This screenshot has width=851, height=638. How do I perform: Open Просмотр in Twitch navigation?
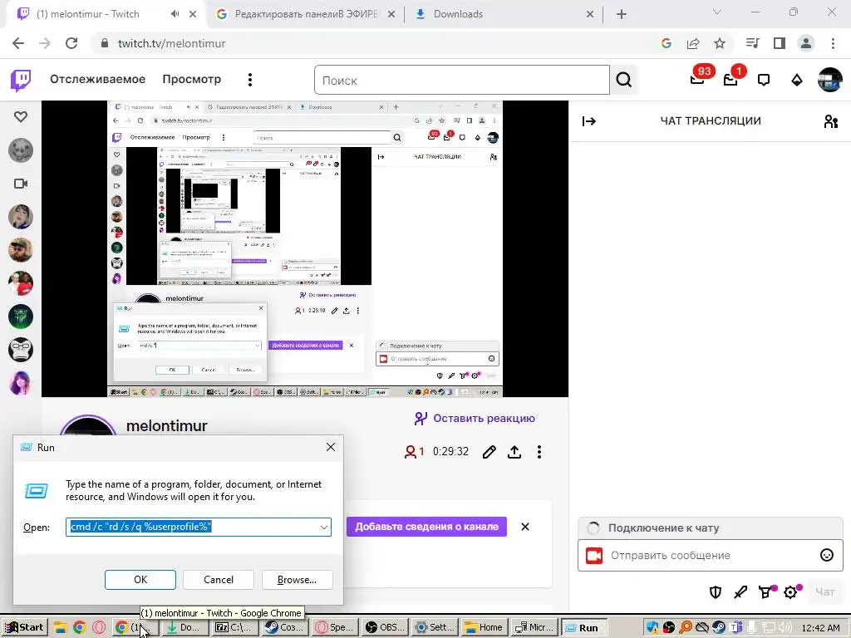click(192, 79)
